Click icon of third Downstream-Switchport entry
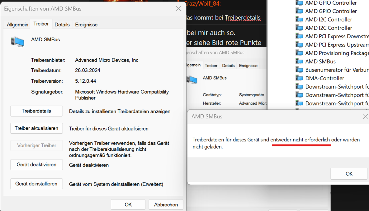 click(x=299, y=103)
